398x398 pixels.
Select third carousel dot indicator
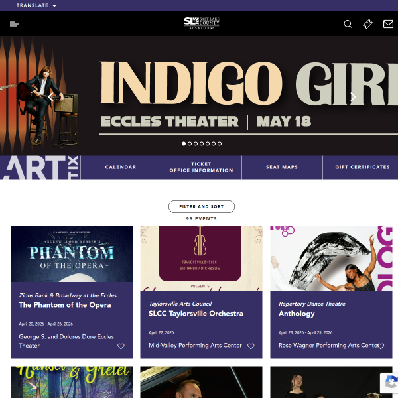point(196,144)
